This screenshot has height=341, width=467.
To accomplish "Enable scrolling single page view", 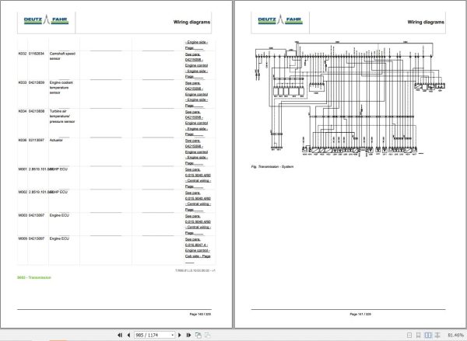I will coord(418,335).
